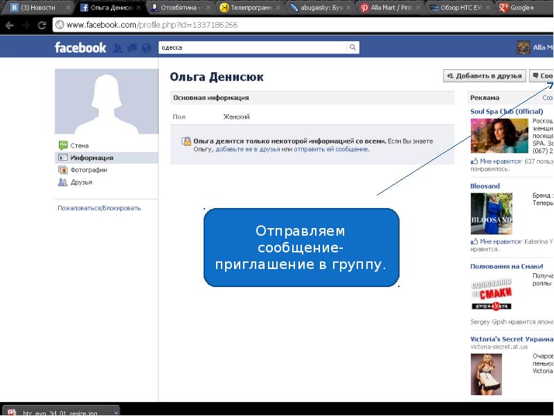Open Друзья in the profile sidebar
Screen dimensions: 554x416
pos(81,182)
